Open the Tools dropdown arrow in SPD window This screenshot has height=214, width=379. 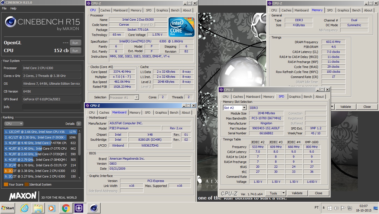click(x=283, y=193)
